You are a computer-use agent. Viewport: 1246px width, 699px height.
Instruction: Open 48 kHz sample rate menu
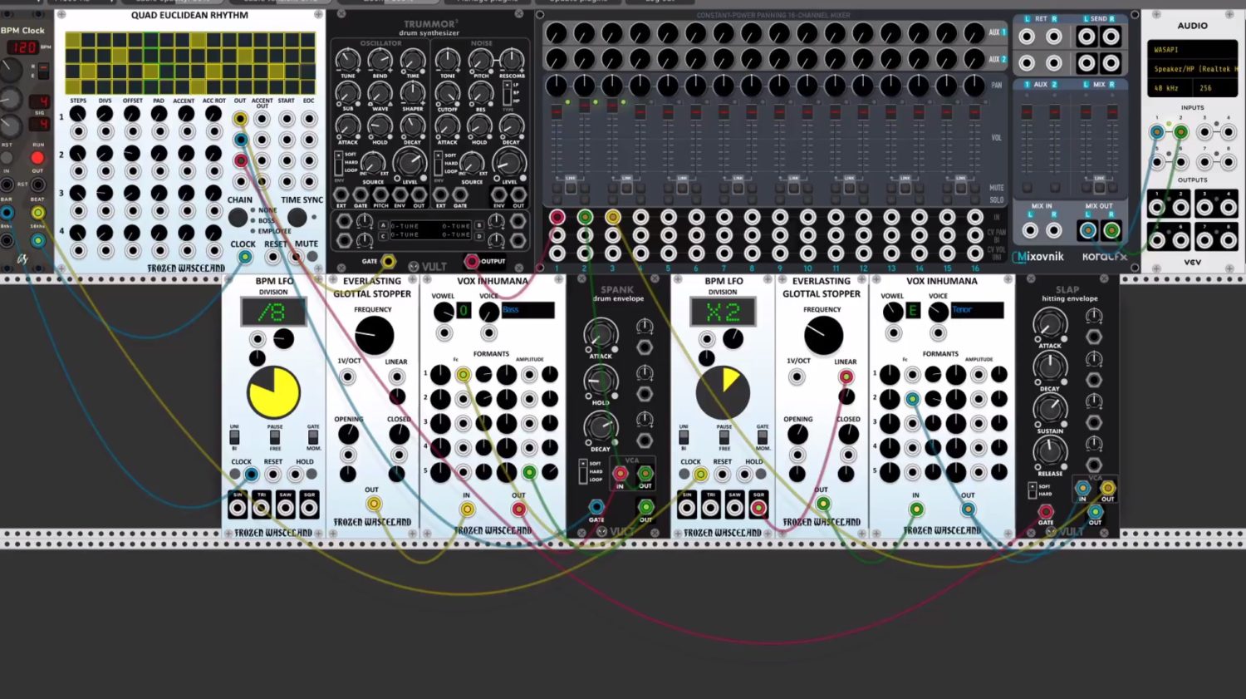[1170, 88]
